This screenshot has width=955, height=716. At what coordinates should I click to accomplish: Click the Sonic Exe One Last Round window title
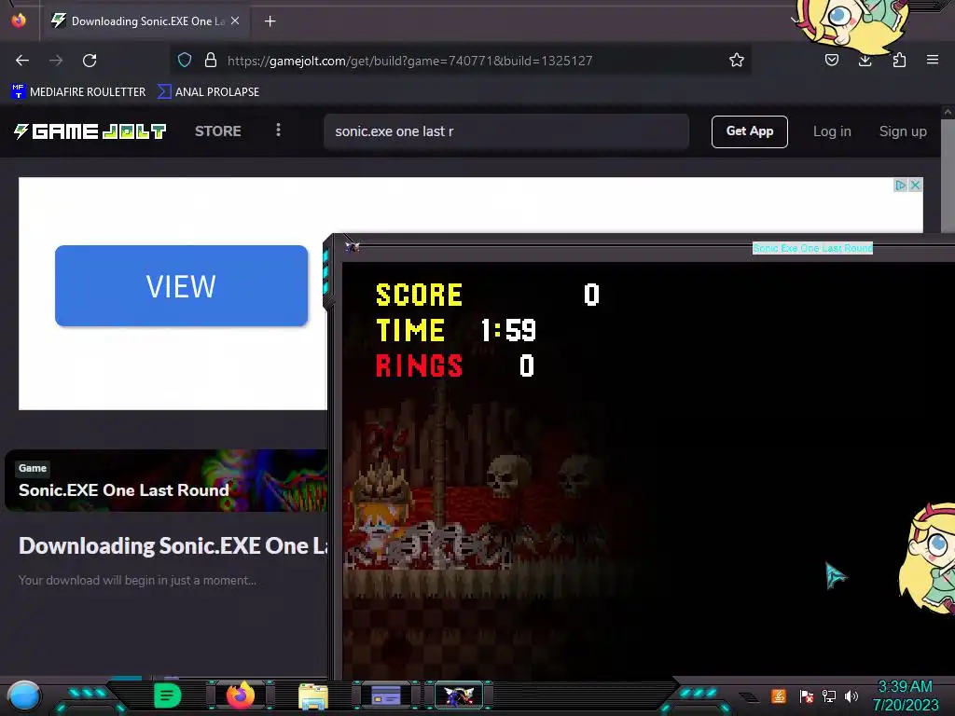coord(812,248)
